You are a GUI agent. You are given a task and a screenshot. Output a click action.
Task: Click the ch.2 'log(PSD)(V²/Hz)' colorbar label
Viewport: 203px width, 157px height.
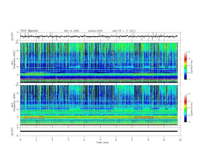(192, 109)
